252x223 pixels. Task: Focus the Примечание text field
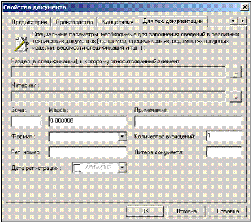pos(188,122)
